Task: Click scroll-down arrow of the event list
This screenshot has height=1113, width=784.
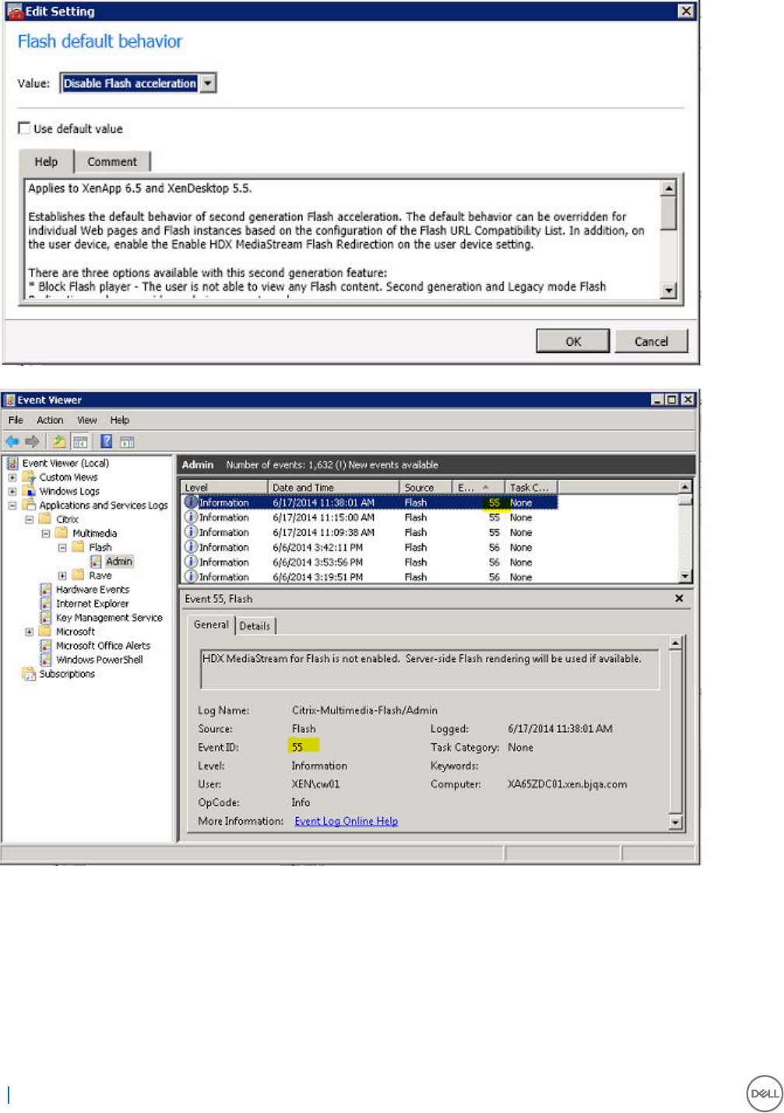Action: pos(685,576)
